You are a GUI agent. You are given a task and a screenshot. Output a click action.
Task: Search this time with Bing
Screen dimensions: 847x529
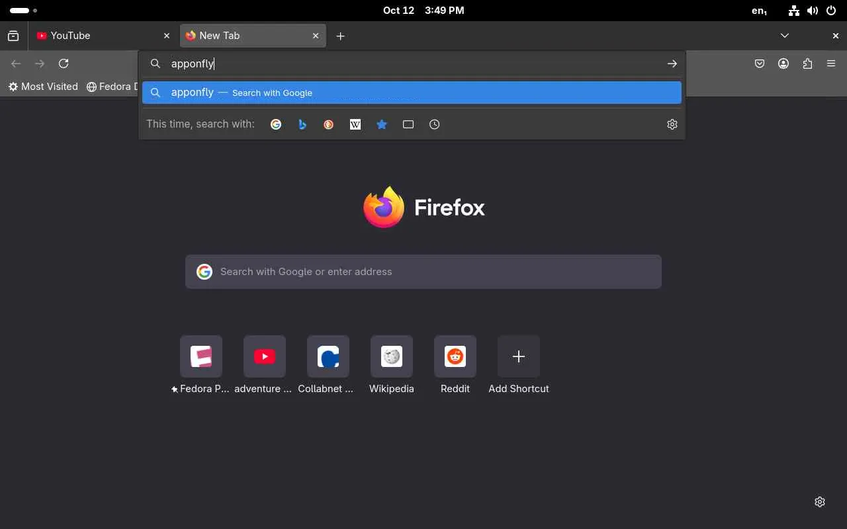coord(302,124)
